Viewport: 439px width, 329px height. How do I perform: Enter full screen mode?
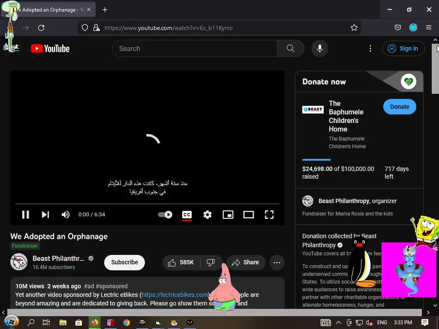coord(269,215)
